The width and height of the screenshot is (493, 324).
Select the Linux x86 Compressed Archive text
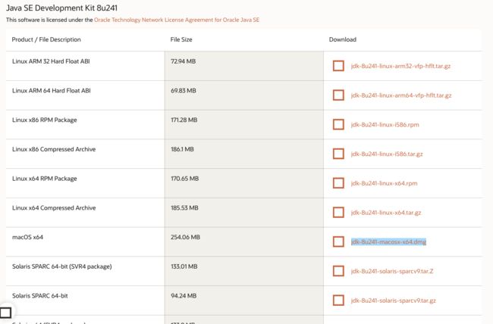pyautogui.click(x=54, y=149)
